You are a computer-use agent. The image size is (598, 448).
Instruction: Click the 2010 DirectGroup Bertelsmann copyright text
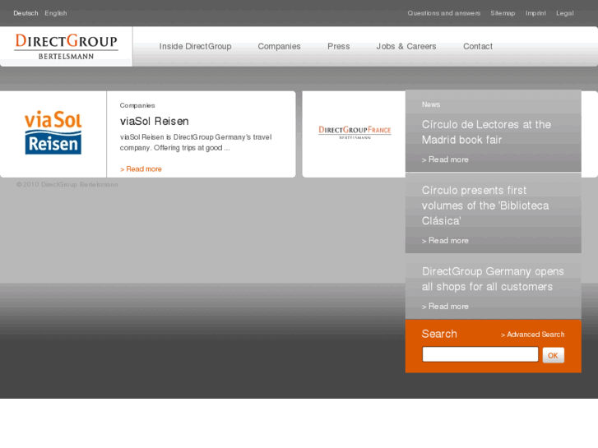[x=67, y=184]
